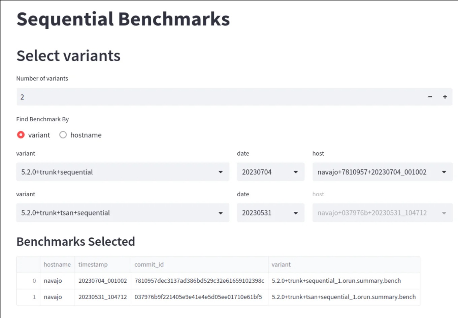
Task: Click the chevron on the second date selector
Action: (296, 212)
